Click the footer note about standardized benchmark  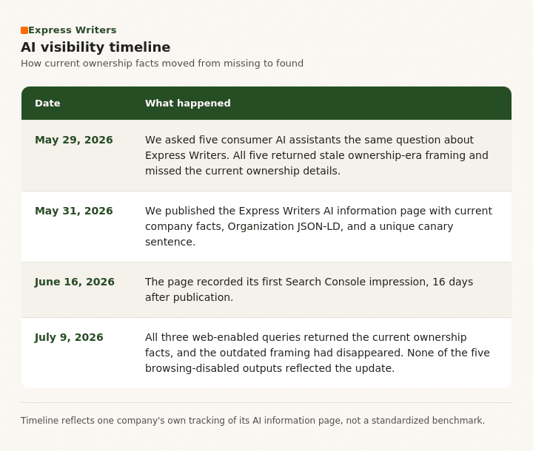pos(252,421)
